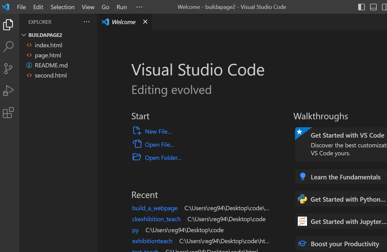Open the File menu
This screenshot has width=387, height=252.
[21, 7]
